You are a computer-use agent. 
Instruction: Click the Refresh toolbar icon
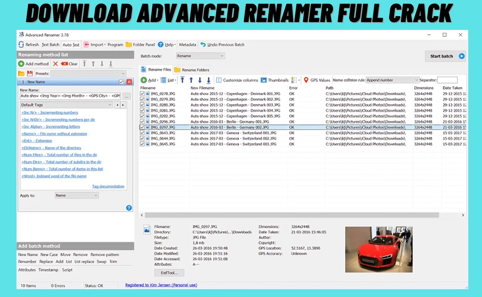pyautogui.click(x=21, y=45)
